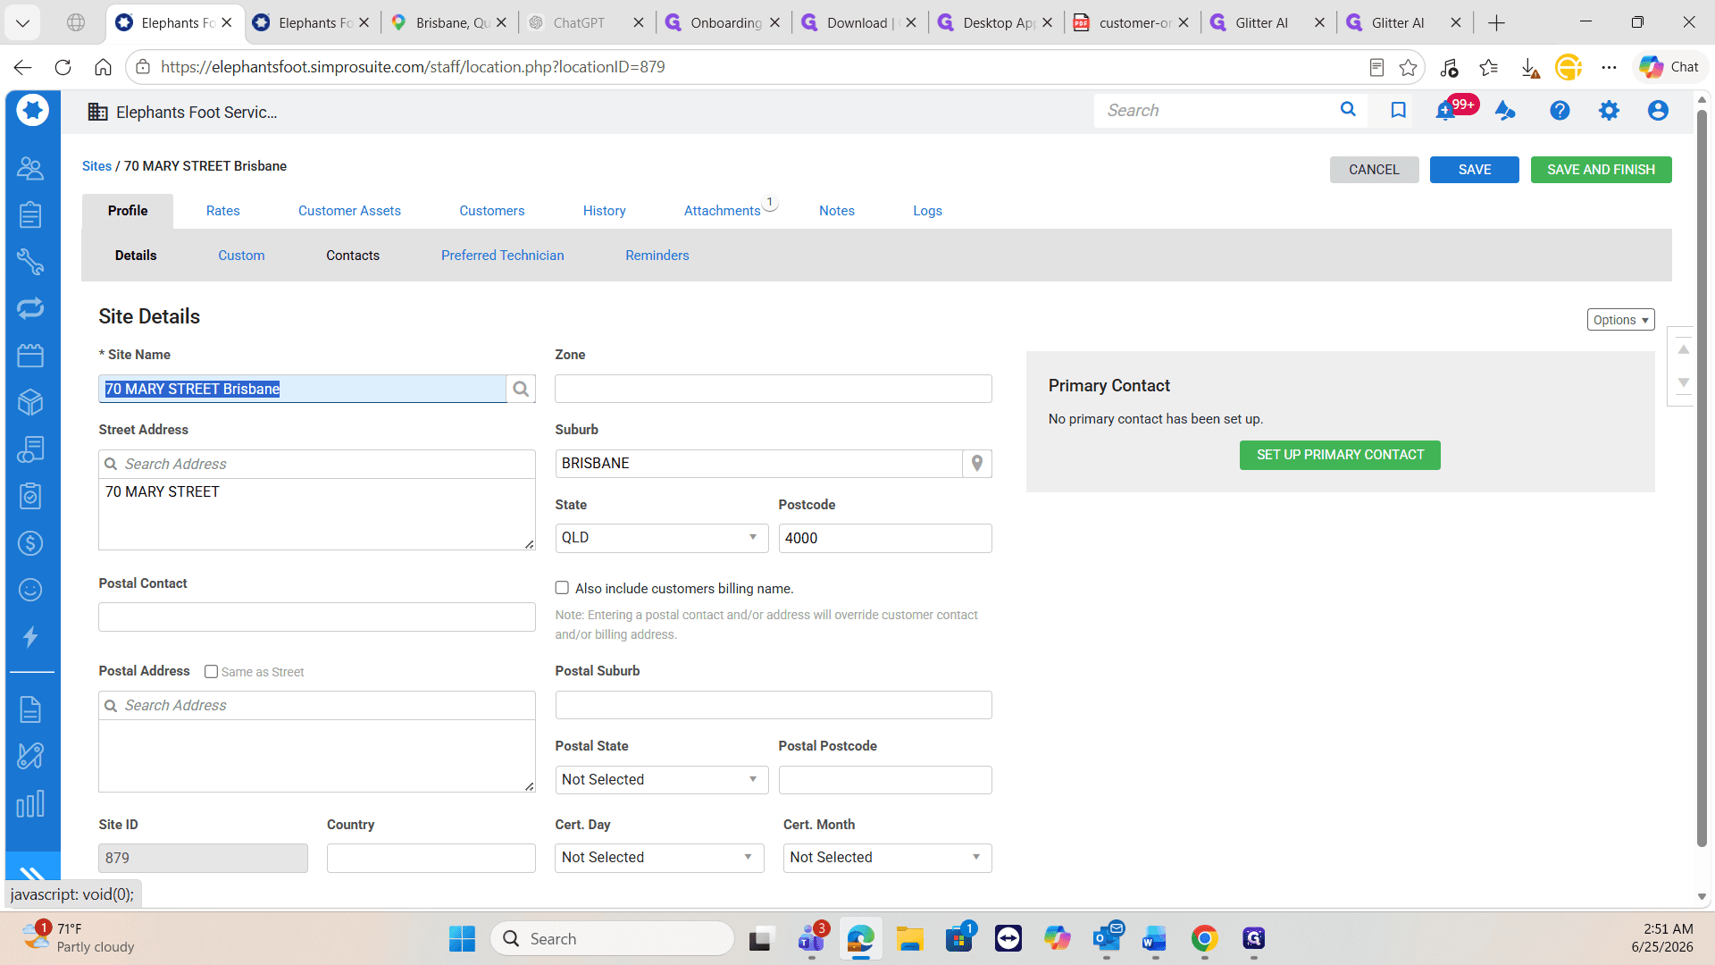Image resolution: width=1715 pixels, height=965 pixels.
Task: Tick Also include customers billing name checkbox
Action: (x=562, y=588)
